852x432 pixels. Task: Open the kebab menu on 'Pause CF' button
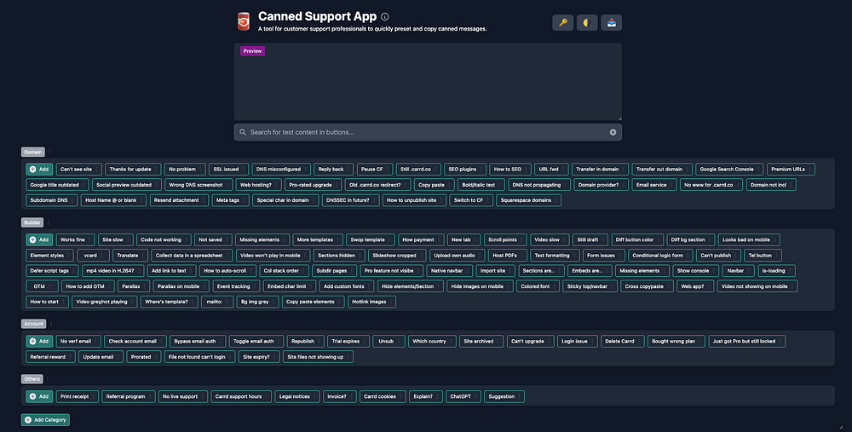[x=388, y=169]
